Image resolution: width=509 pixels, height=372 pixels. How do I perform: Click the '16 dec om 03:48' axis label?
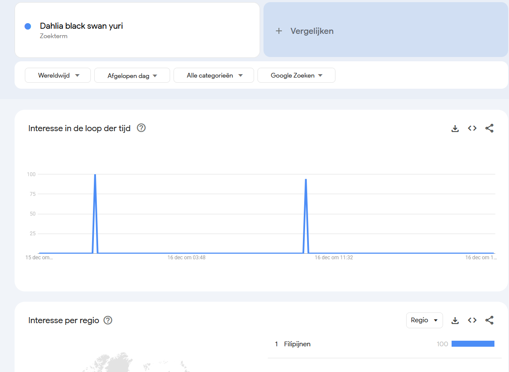(x=186, y=258)
